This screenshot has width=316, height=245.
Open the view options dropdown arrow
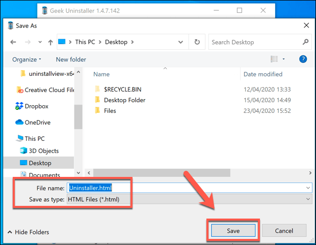point(283,59)
